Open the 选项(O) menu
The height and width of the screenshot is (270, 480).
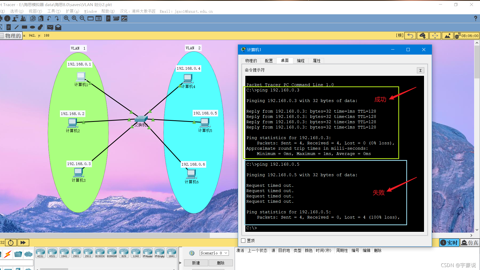pyautogui.click(x=17, y=11)
